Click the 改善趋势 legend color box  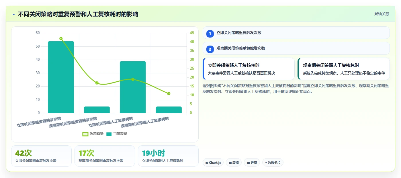click(85, 134)
